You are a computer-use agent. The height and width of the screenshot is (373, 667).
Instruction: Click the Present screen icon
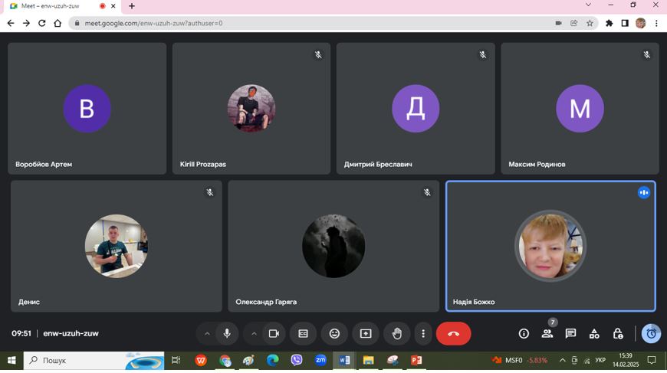(366, 334)
